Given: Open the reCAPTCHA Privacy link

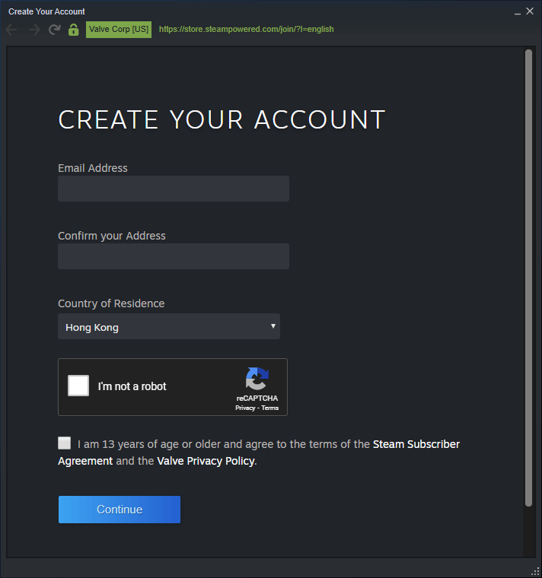Looking at the screenshot, I should point(245,408).
